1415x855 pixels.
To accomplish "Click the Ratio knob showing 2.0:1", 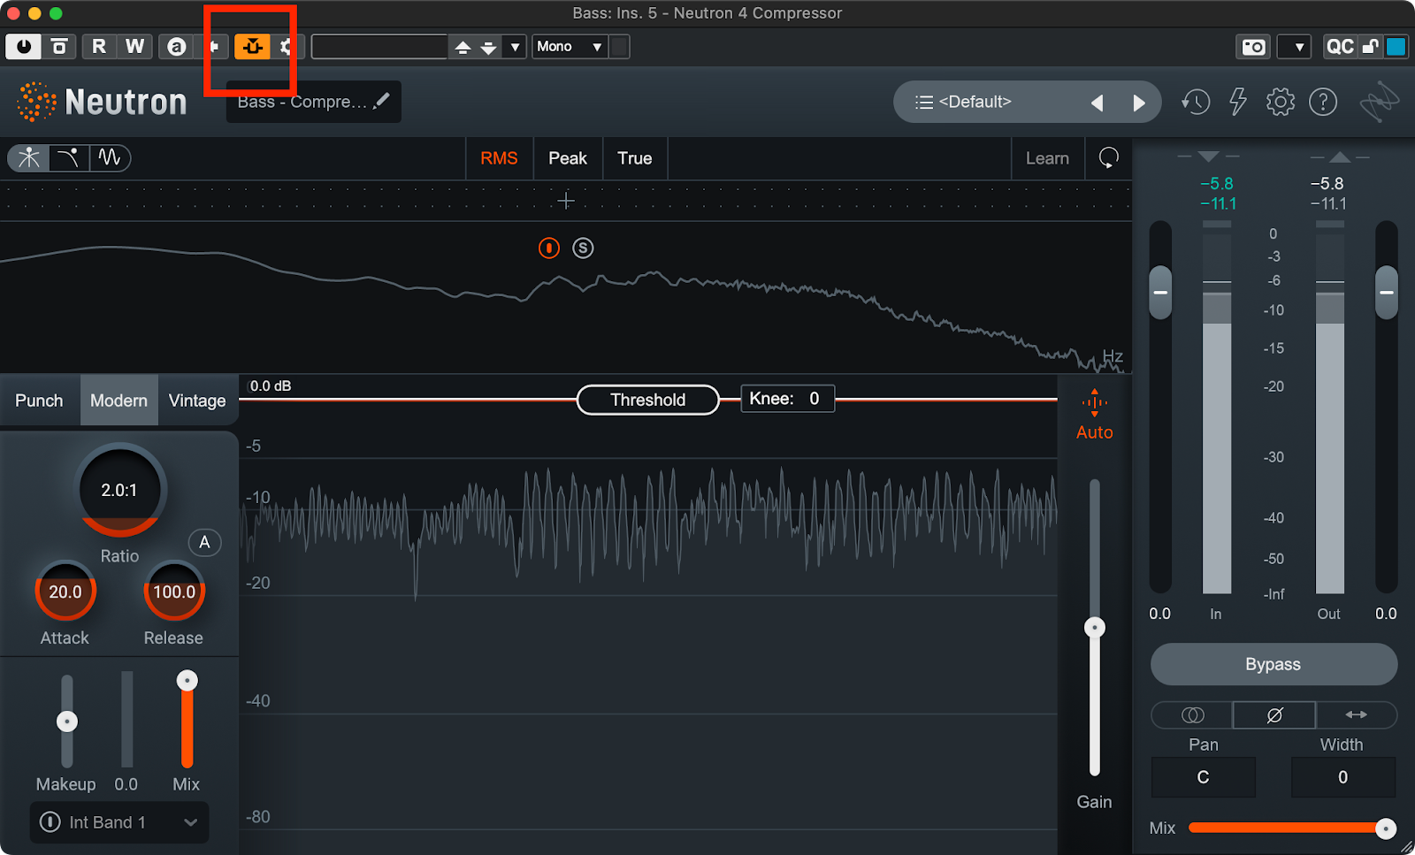I will (119, 490).
